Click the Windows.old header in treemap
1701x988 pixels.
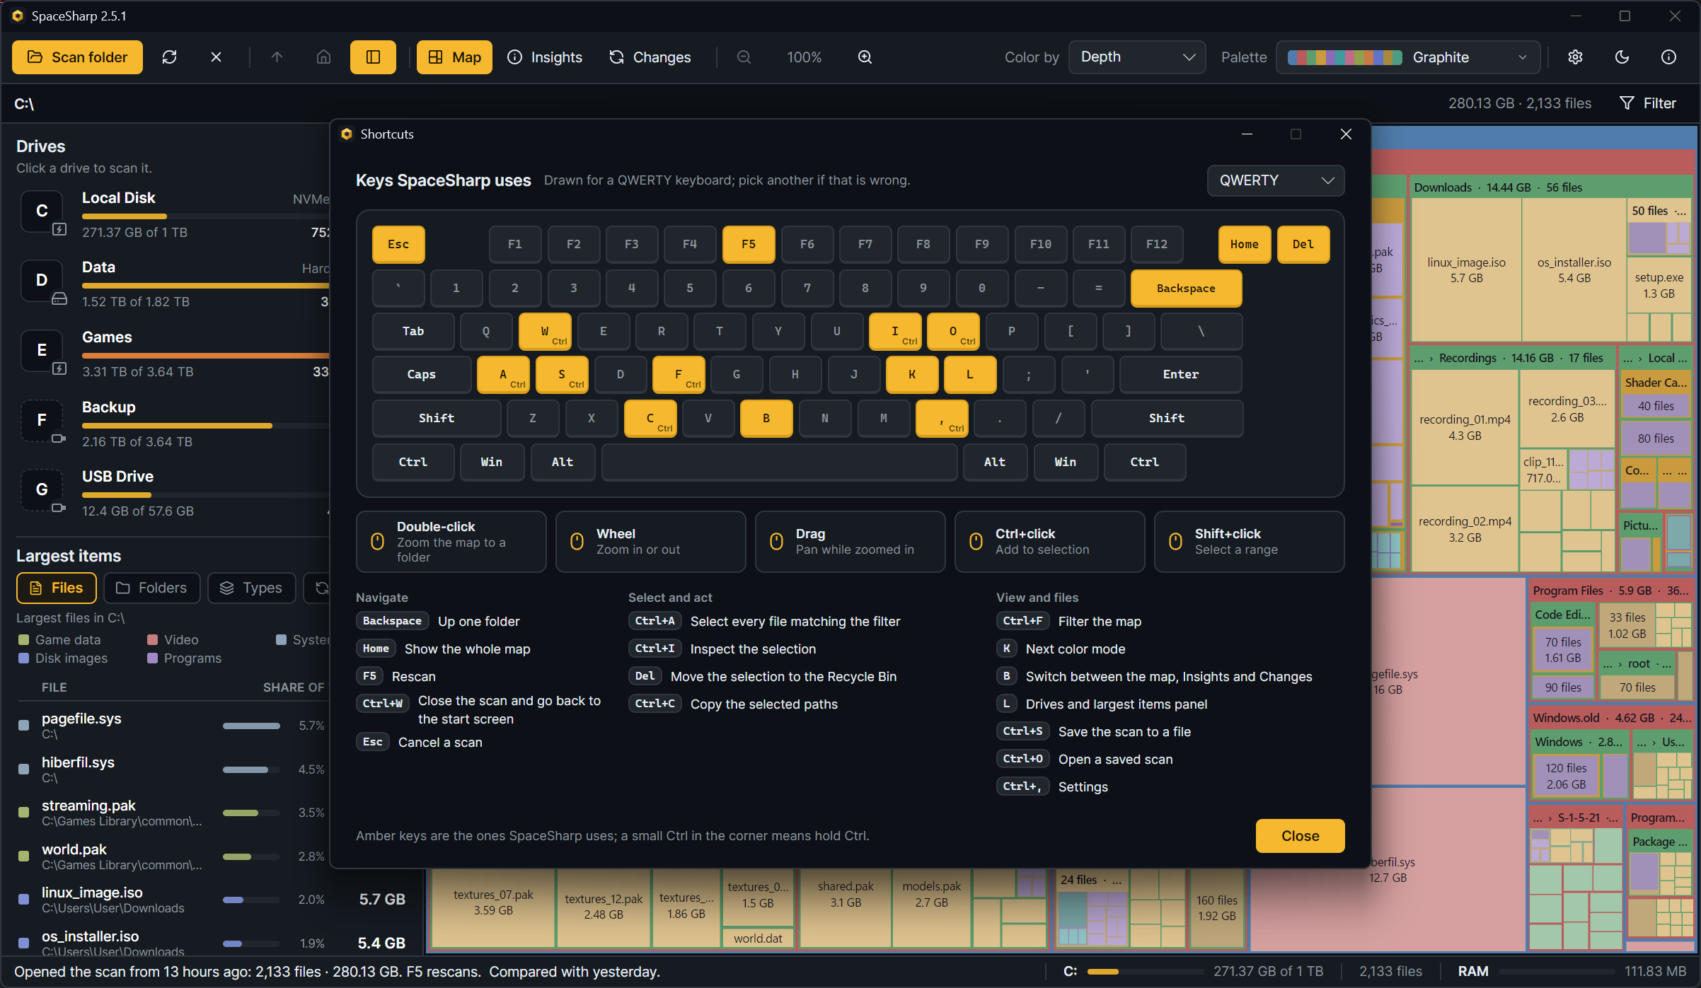pos(1610,718)
